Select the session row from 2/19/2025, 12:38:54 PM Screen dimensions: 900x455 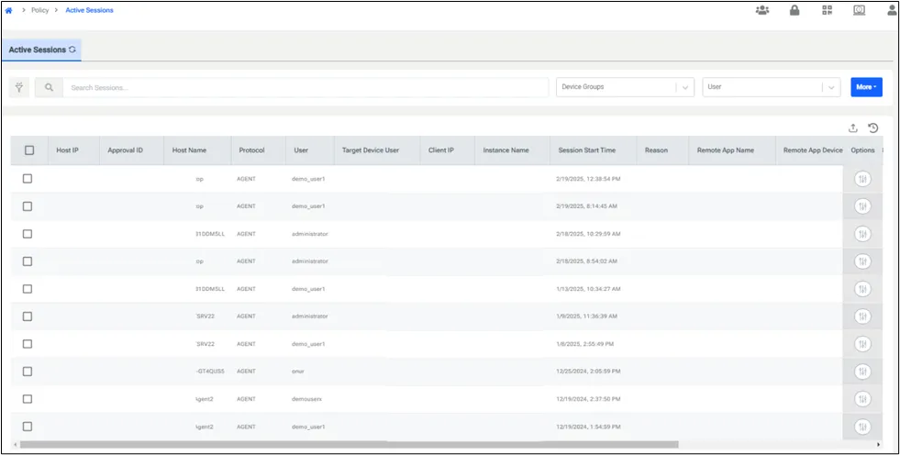[27, 179]
